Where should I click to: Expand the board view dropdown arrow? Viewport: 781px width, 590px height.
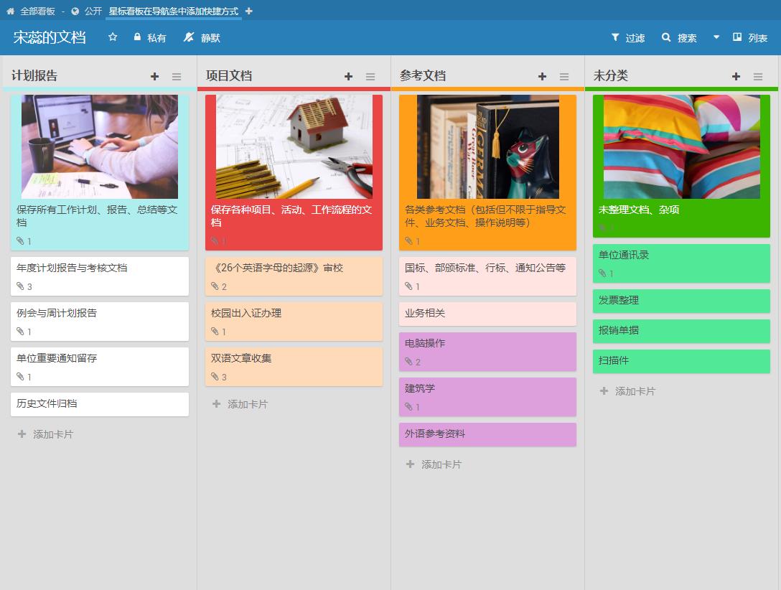716,37
